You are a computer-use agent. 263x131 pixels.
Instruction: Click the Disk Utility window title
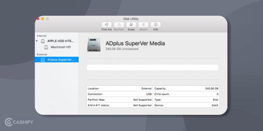131,19
